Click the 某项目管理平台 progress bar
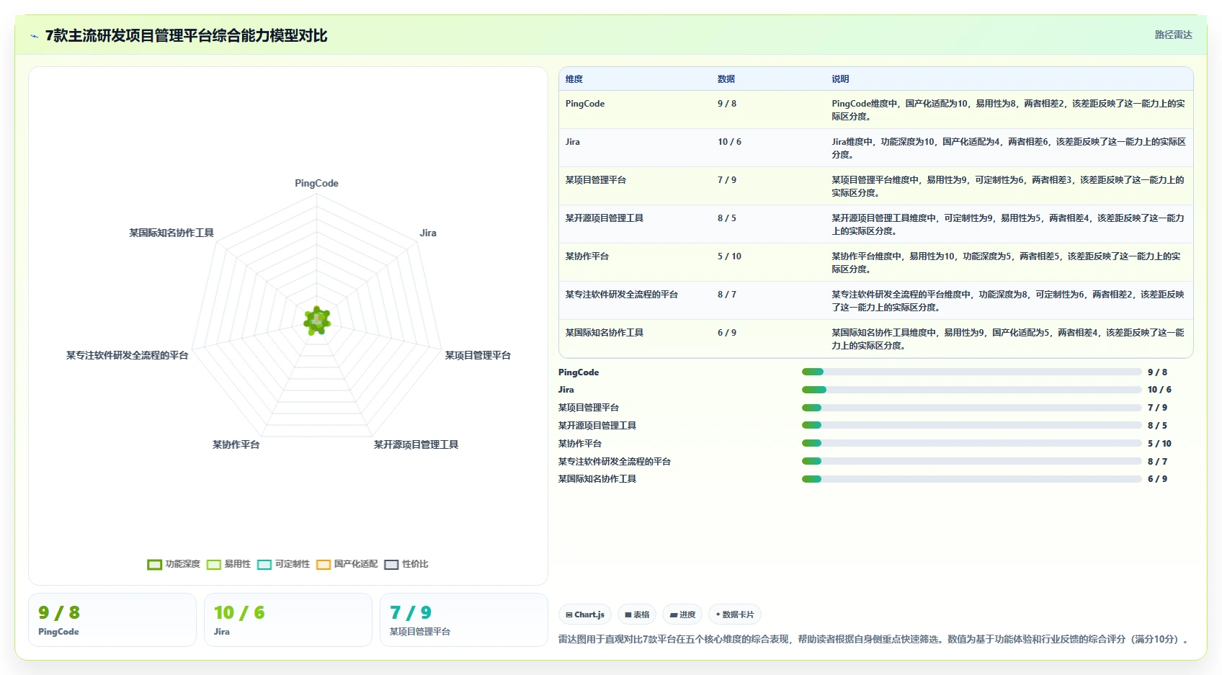The height and width of the screenshot is (675, 1222). [x=972, y=408]
